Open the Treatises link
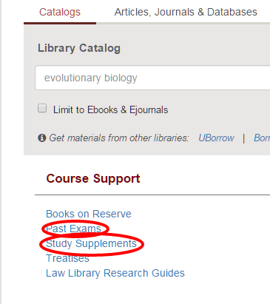This screenshot has width=270, height=304. pos(67,258)
